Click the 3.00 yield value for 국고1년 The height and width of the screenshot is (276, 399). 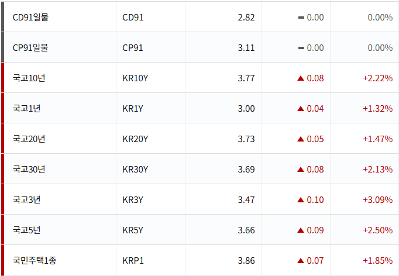pyautogui.click(x=246, y=109)
